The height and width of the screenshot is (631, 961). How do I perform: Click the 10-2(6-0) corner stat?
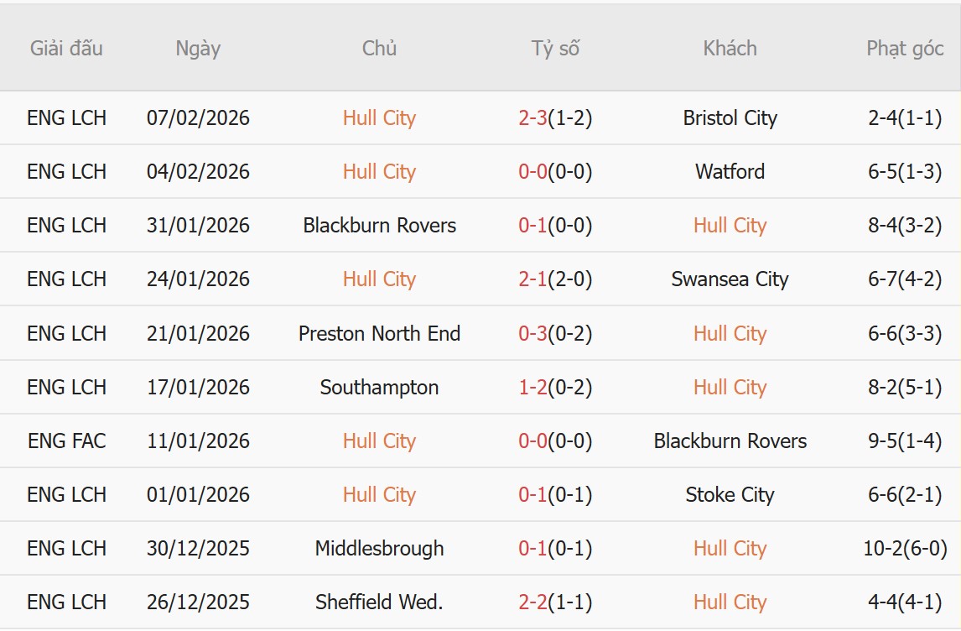click(x=905, y=549)
